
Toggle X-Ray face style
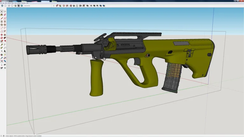pyautogui.click(x=2, y=6)
